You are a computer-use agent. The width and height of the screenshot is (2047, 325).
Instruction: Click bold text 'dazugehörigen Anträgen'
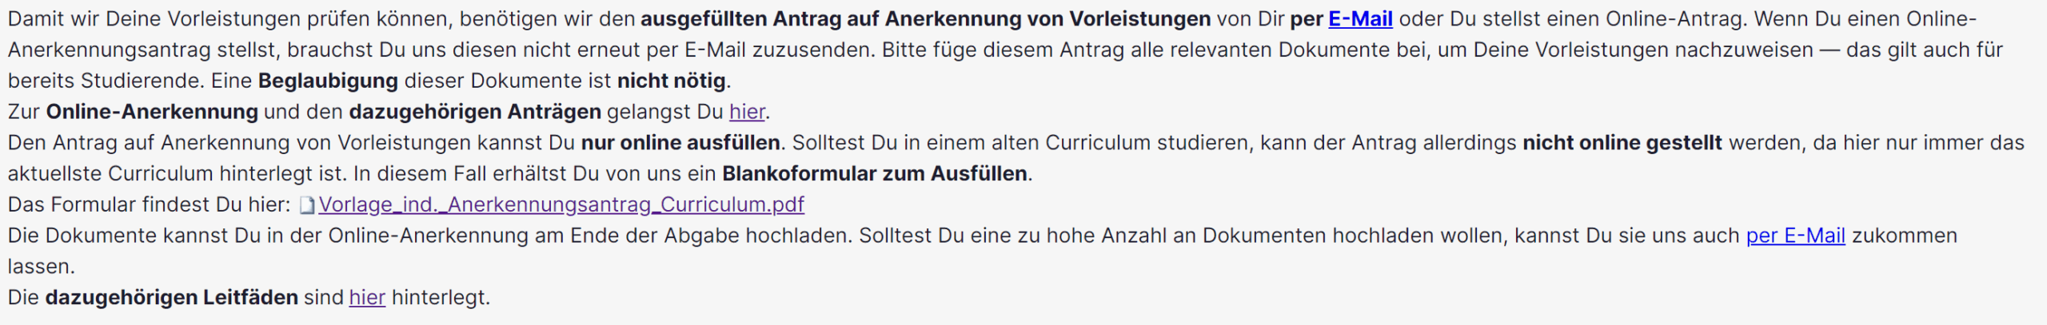(x=475, y=112)
